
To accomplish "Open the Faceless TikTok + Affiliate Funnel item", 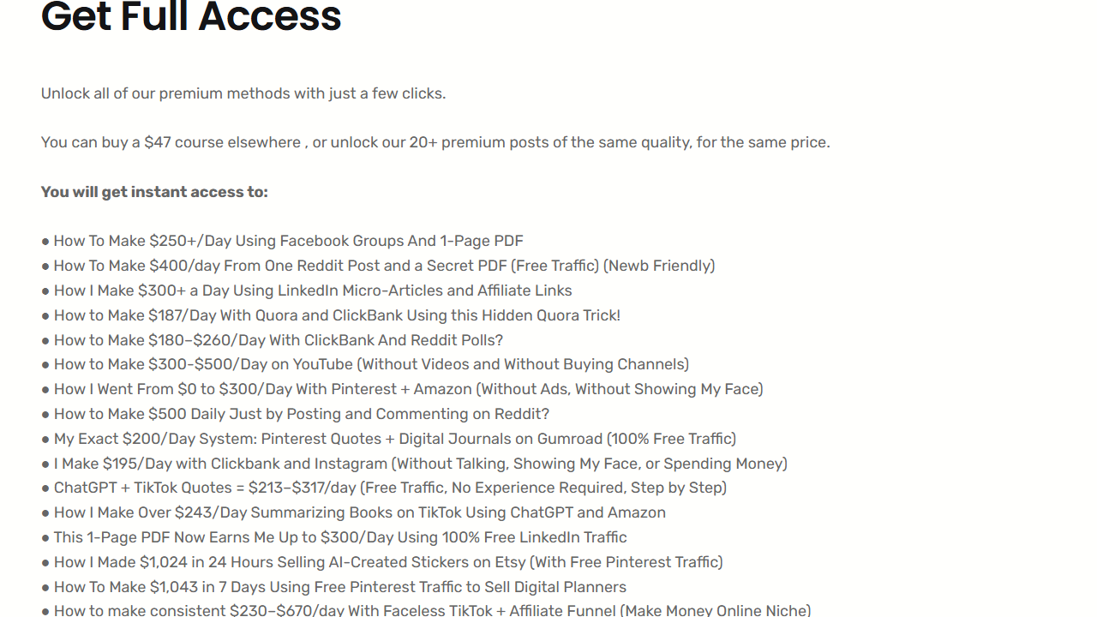I will click(426, 610).
